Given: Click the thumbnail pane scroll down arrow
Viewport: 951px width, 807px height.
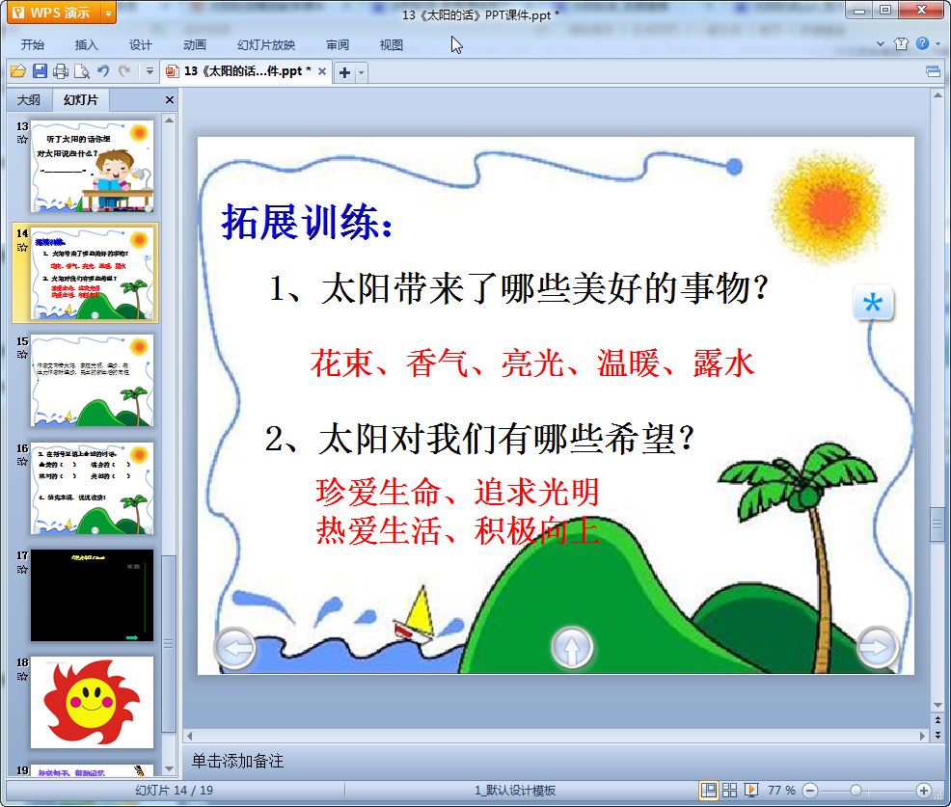Looking at the screenshot, I should pyautogui.click(x=169, y=768).
